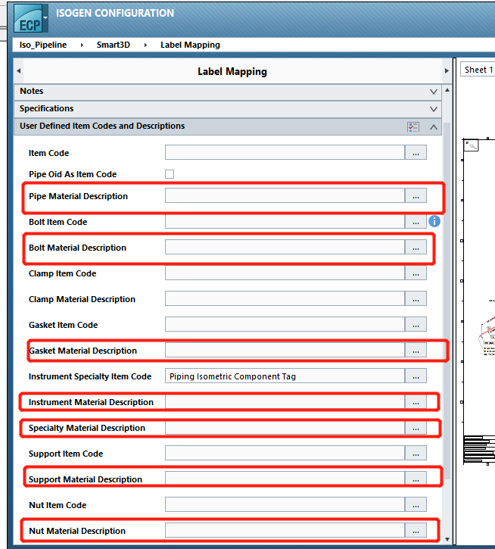This screenshot has width=495, height=549.
Task: Click the Gasket Item Code field
Action: pos(285,324)
